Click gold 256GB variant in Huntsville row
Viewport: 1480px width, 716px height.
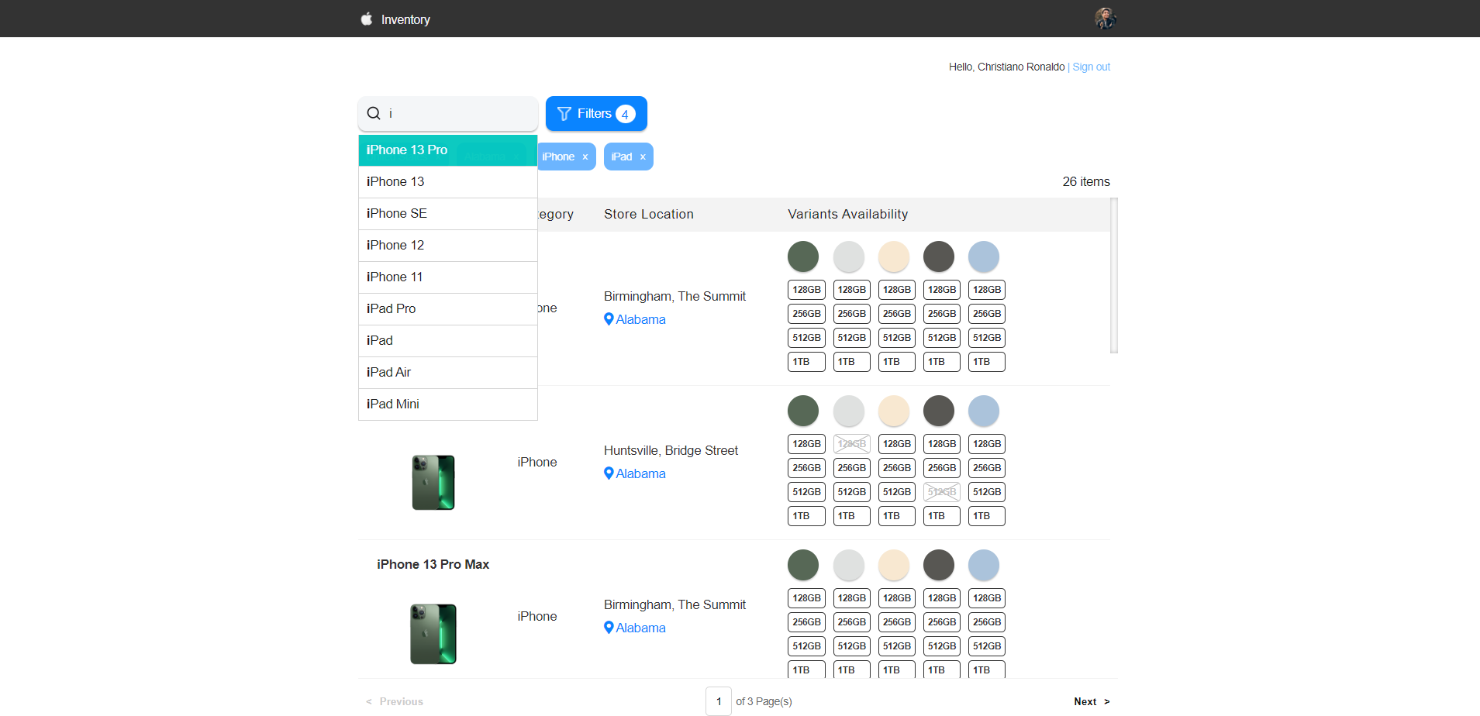point(897,468)
